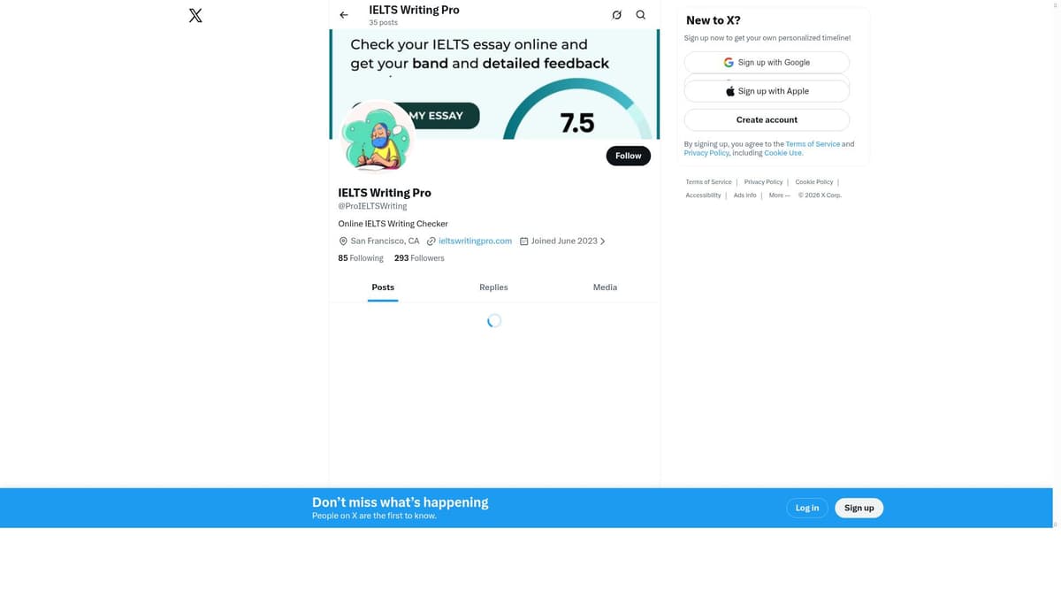Sign up with Apple
The image size is (1061, 597).
coord(767,91)
